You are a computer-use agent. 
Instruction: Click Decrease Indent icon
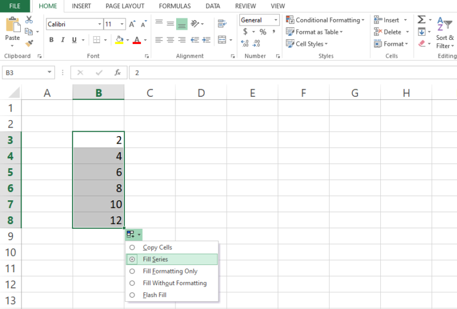pyautogui.click(x=195, y=40)
